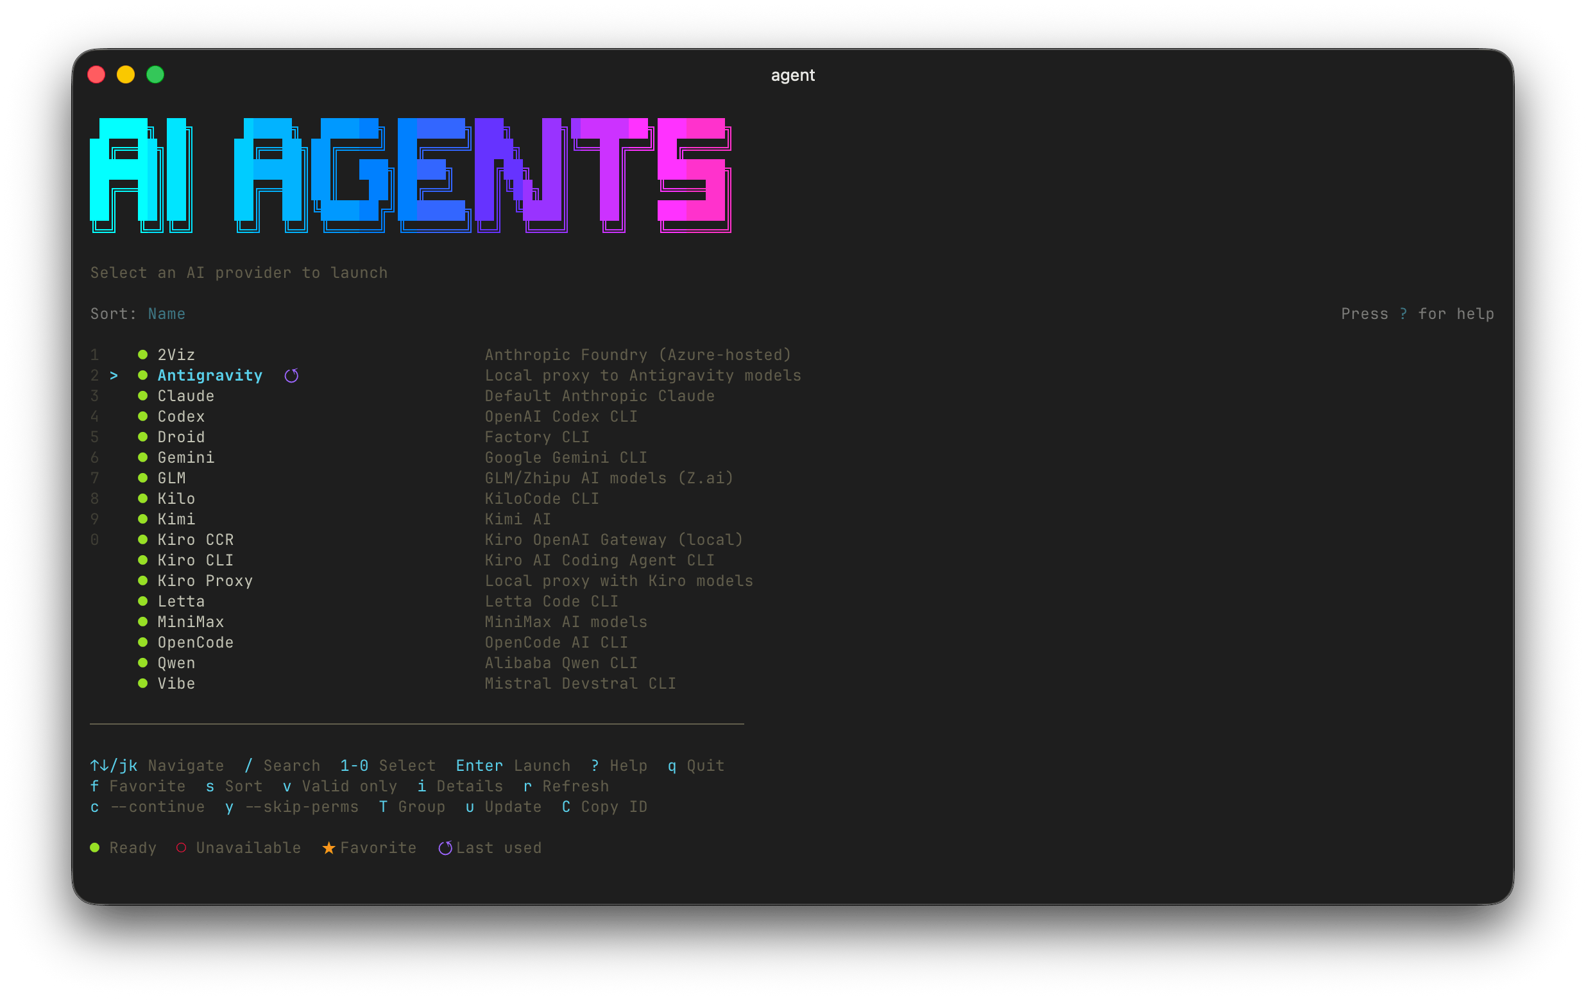The image size is (1586, 1000).
Task: Click the green status dot beside 2Viz
Action: tap(142, 354)
